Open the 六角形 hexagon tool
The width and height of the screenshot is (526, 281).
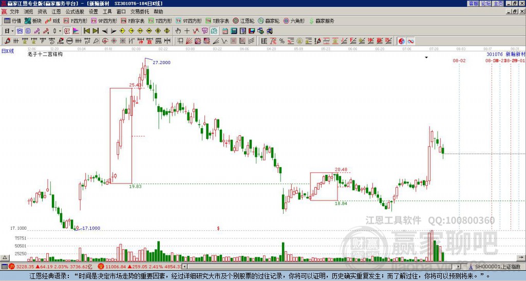(x=294, y=21)
